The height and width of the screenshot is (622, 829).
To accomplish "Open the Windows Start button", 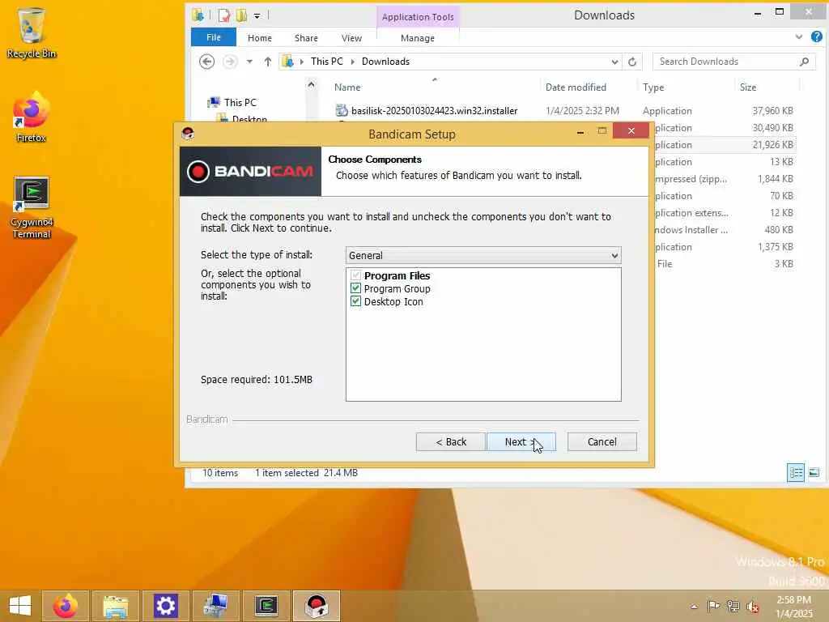I will (x=20, y=606).
